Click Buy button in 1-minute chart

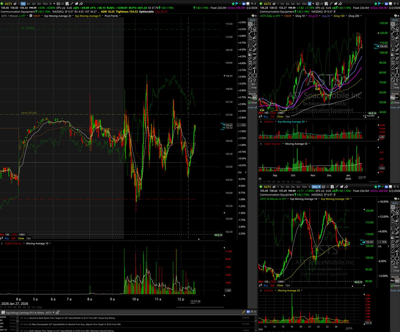pyautogui.click(x=7, y=238)
